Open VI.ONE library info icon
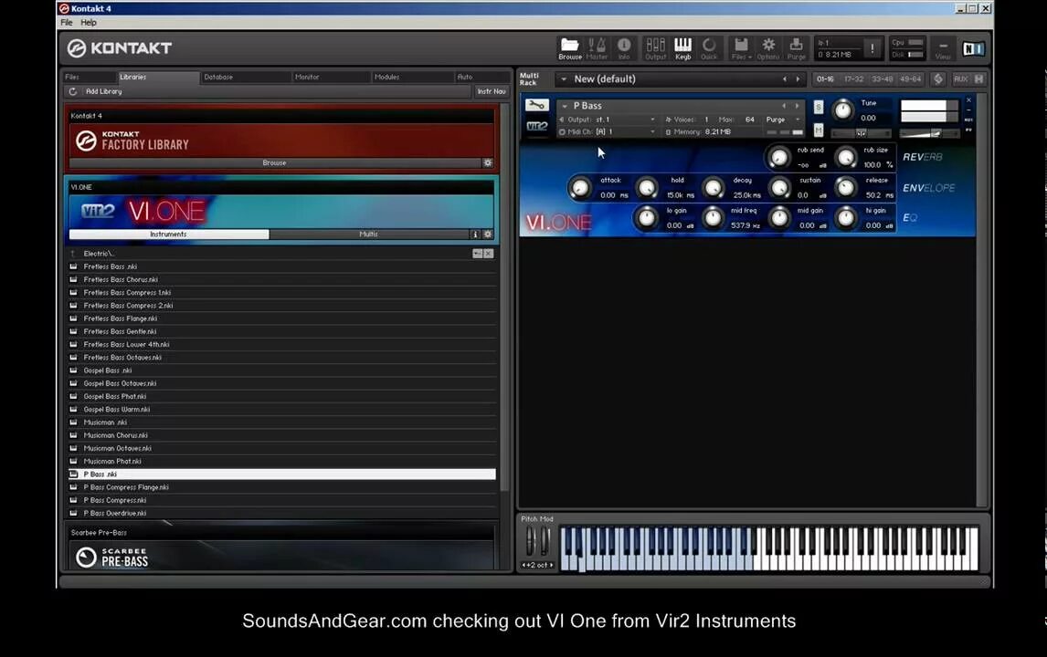Screen dimensions: 1047x657 [x=475, y=235]
